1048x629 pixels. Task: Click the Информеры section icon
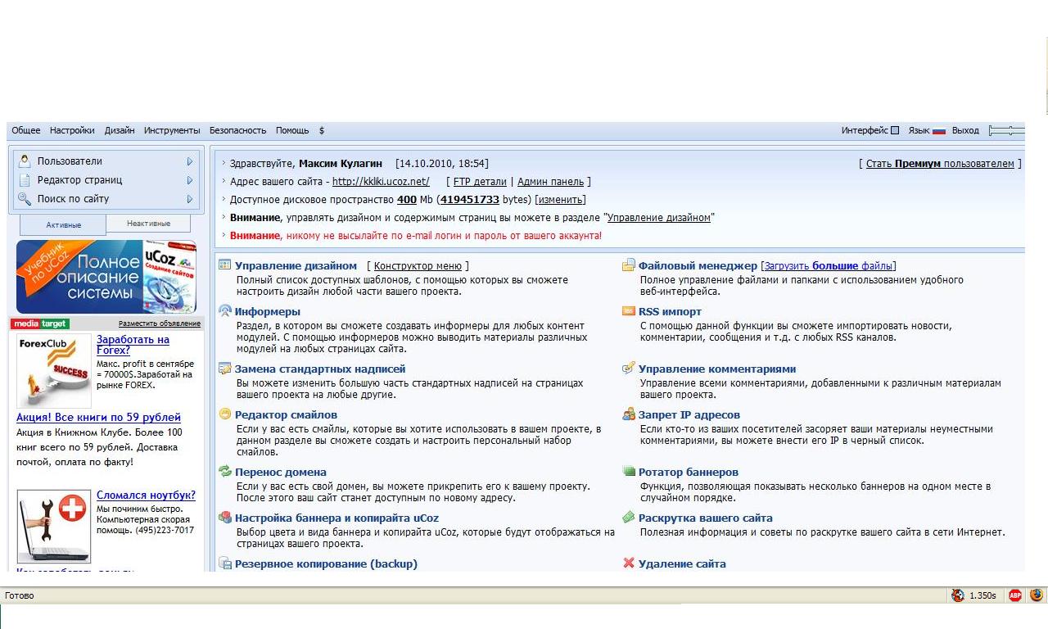pyautogui.click(x=225, y=311)
